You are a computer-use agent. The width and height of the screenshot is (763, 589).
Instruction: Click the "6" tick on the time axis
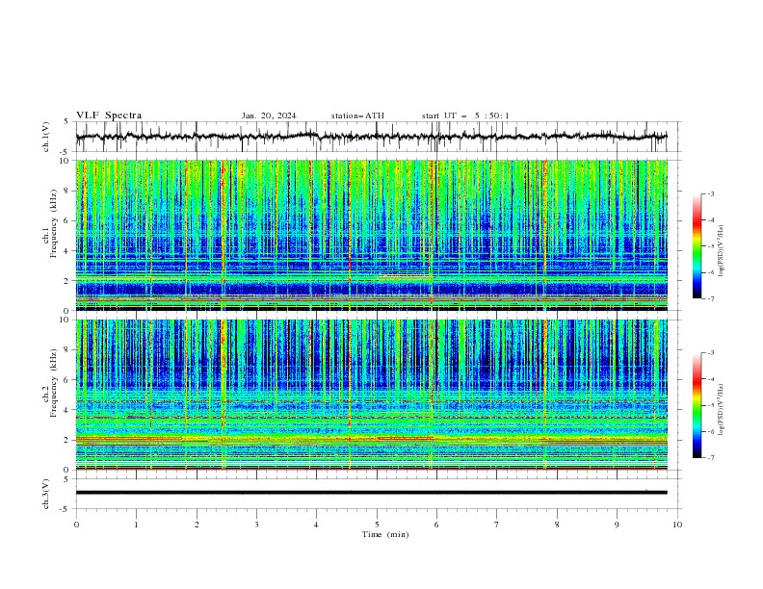(436, 525)
